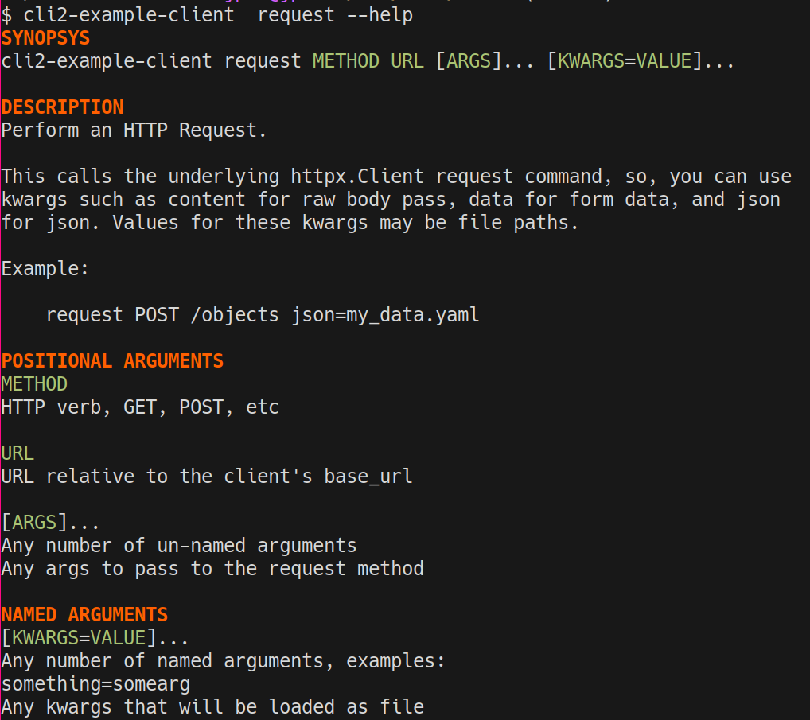810x720 pixels.
Task: Click the line 'HTTP verb, GET, POST, etc'
Action: 140,407
